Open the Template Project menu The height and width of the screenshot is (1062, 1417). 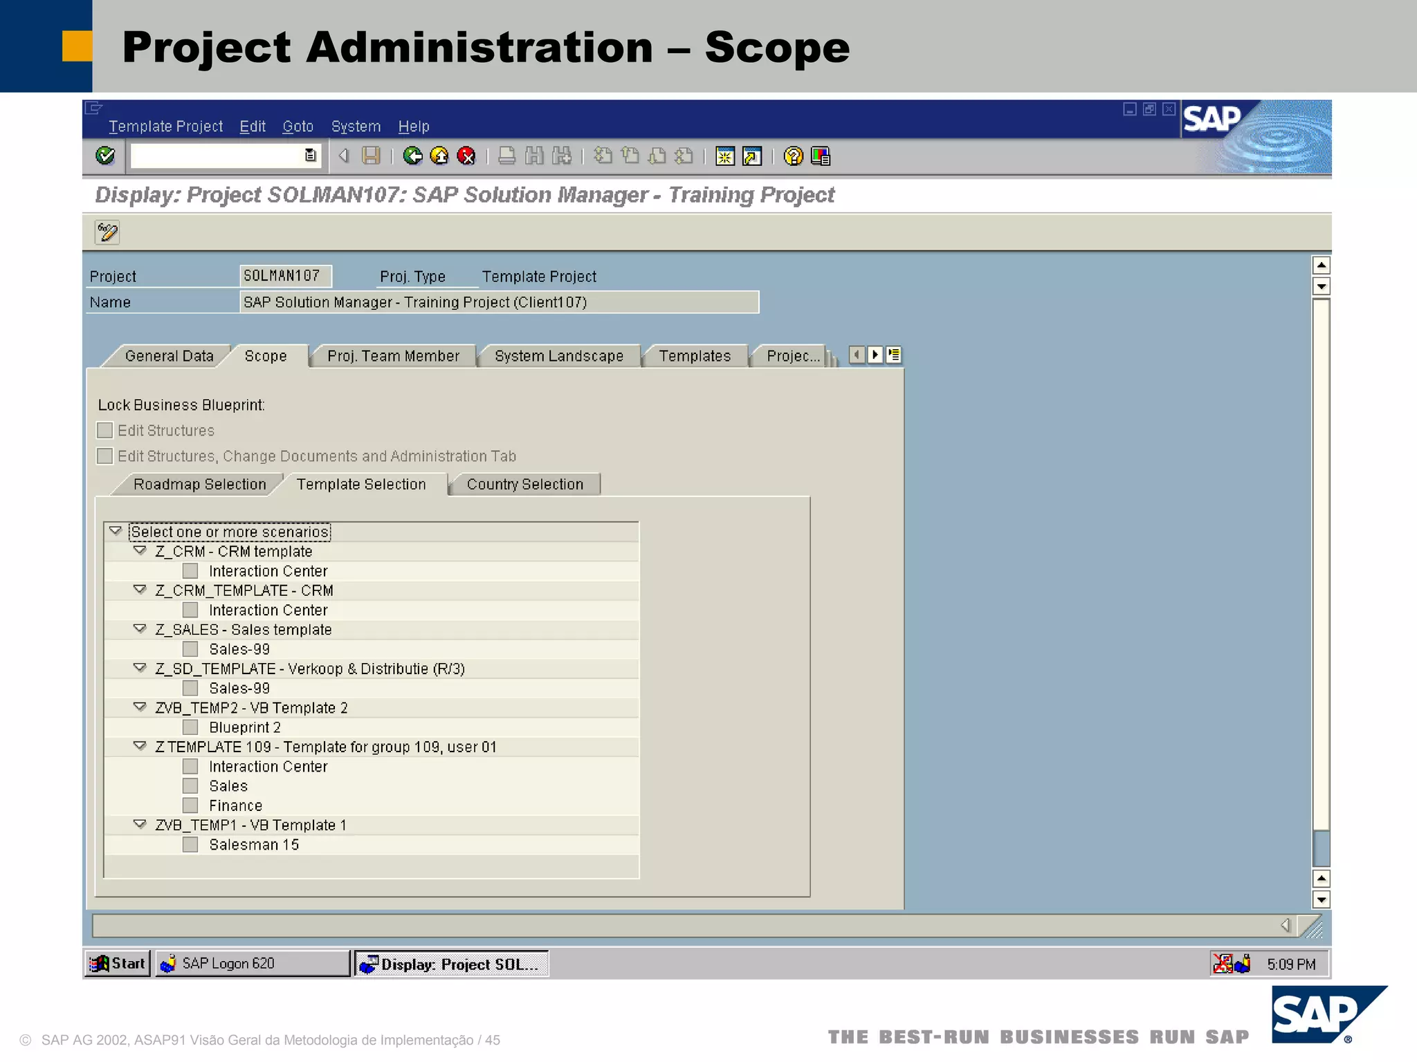point(166,127)
